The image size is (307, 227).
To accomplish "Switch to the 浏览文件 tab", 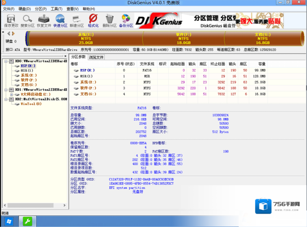I will click(96, 57).
